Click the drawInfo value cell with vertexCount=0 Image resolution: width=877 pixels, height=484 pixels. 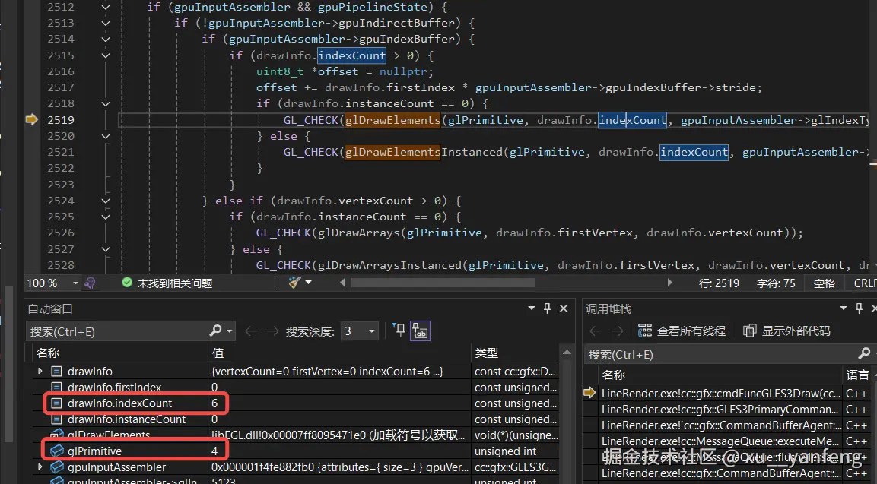pyautogui.click(x=339, y=372)
